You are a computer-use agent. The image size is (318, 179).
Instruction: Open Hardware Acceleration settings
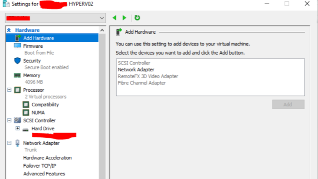[x=47, y=158]
